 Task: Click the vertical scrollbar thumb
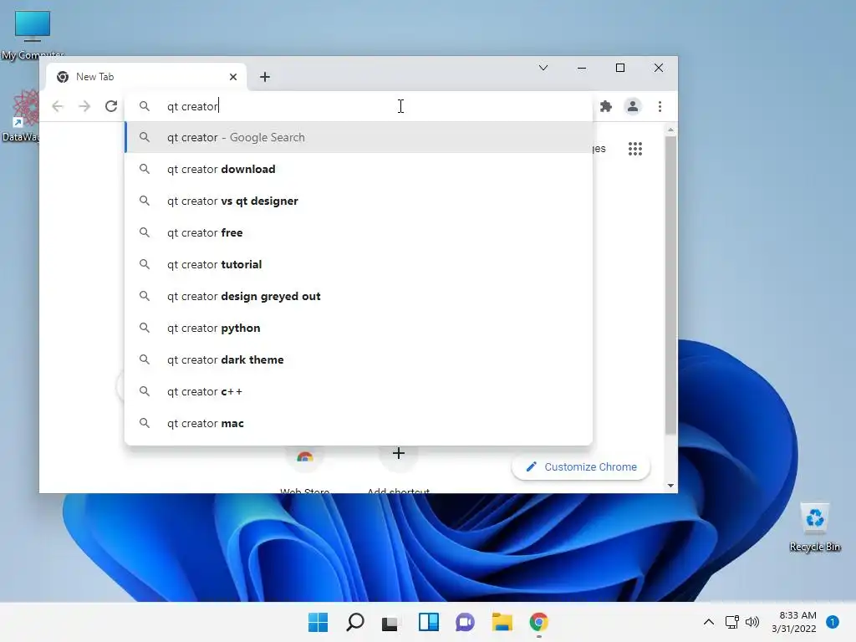[x=670, y=285]
